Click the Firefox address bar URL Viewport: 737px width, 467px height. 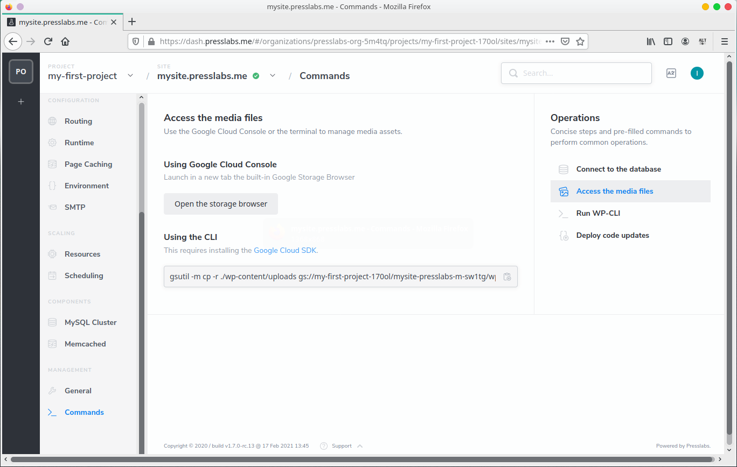click(350, 41)
